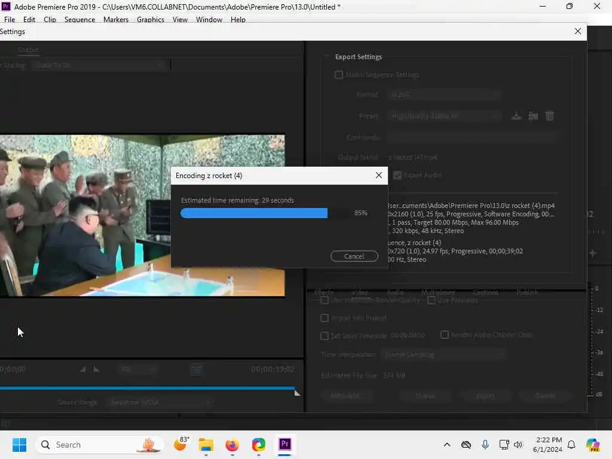Click the 00;00;39;02 duration timecode
Viewport: 612px width, 459px height.
pos(273,369)
